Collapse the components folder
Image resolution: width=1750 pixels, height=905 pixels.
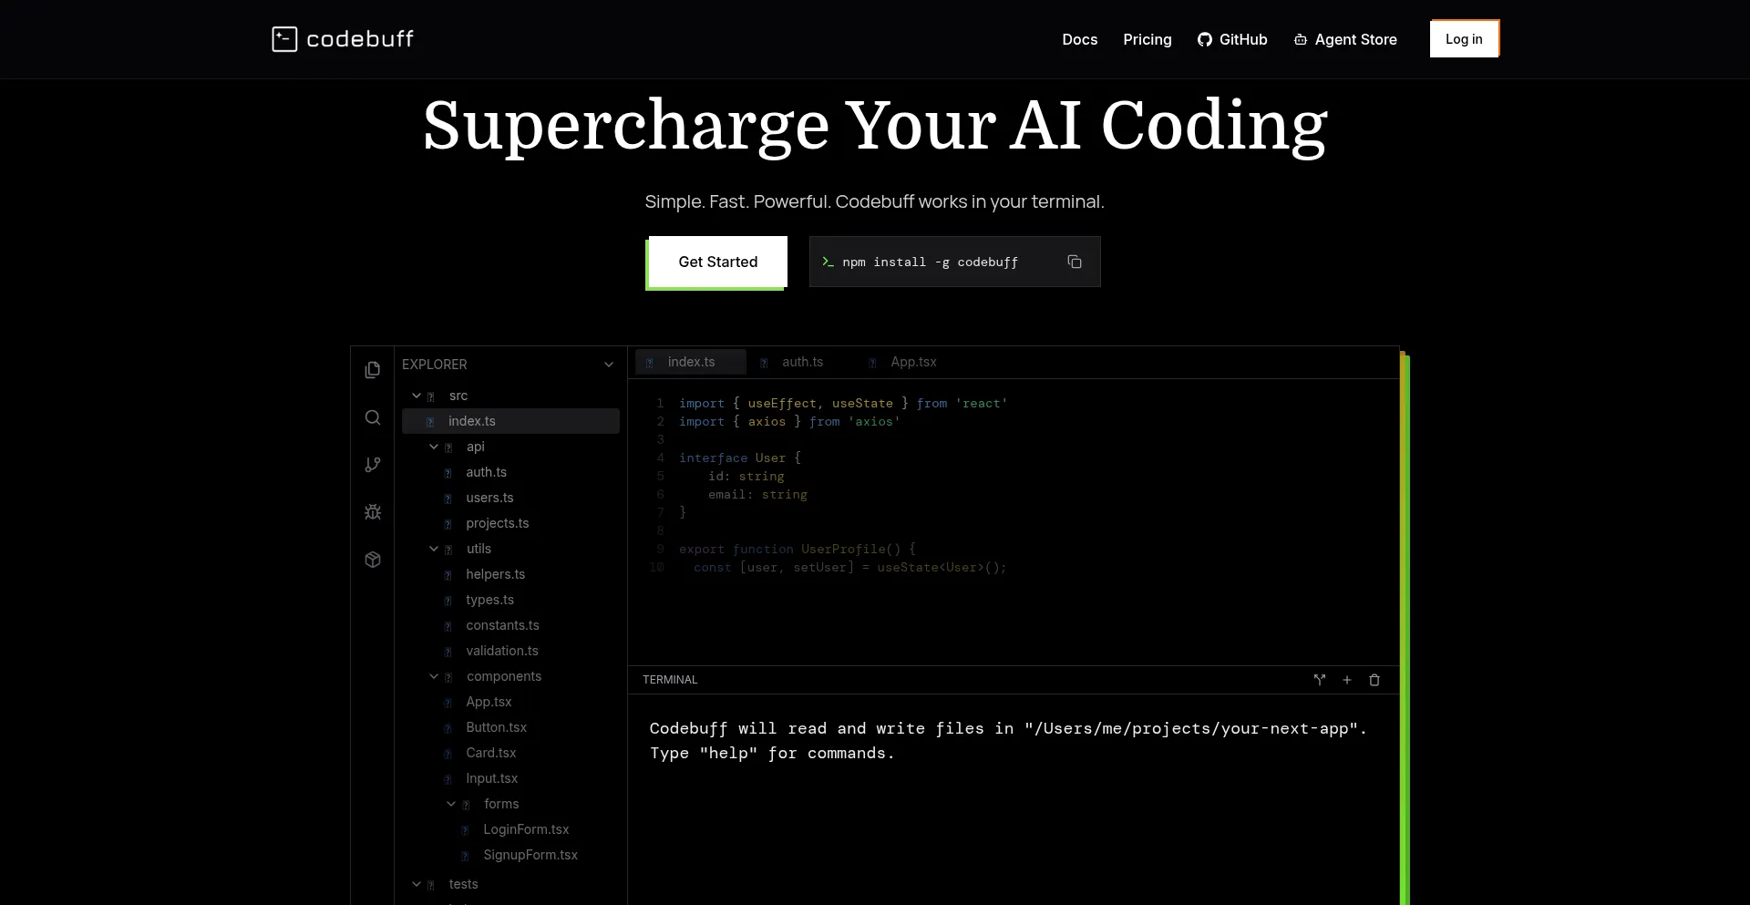coord(434,676)
